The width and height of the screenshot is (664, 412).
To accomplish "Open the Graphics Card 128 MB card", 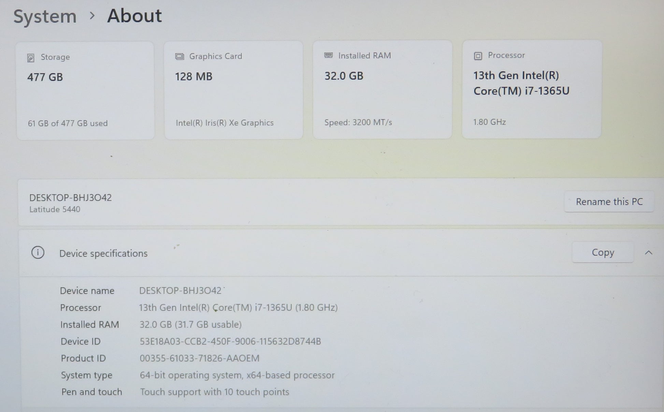I will point(233,90).
